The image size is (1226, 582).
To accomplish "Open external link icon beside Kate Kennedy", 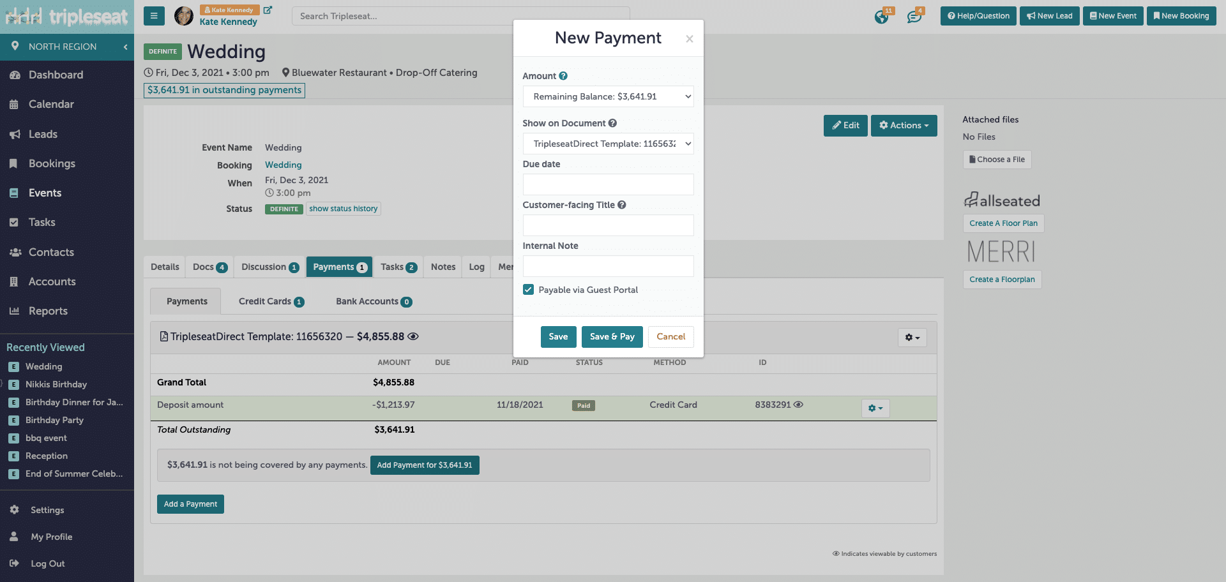I will click(x=268, y=10).
